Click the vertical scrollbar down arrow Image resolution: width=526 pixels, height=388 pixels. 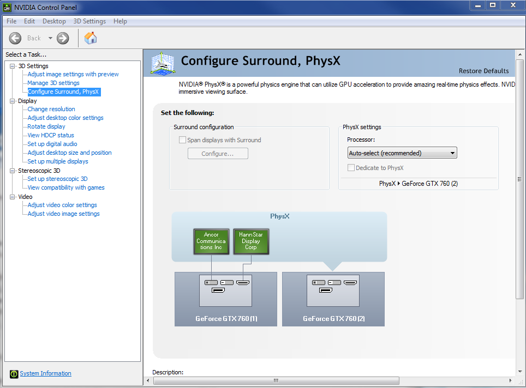click(520, 371)
